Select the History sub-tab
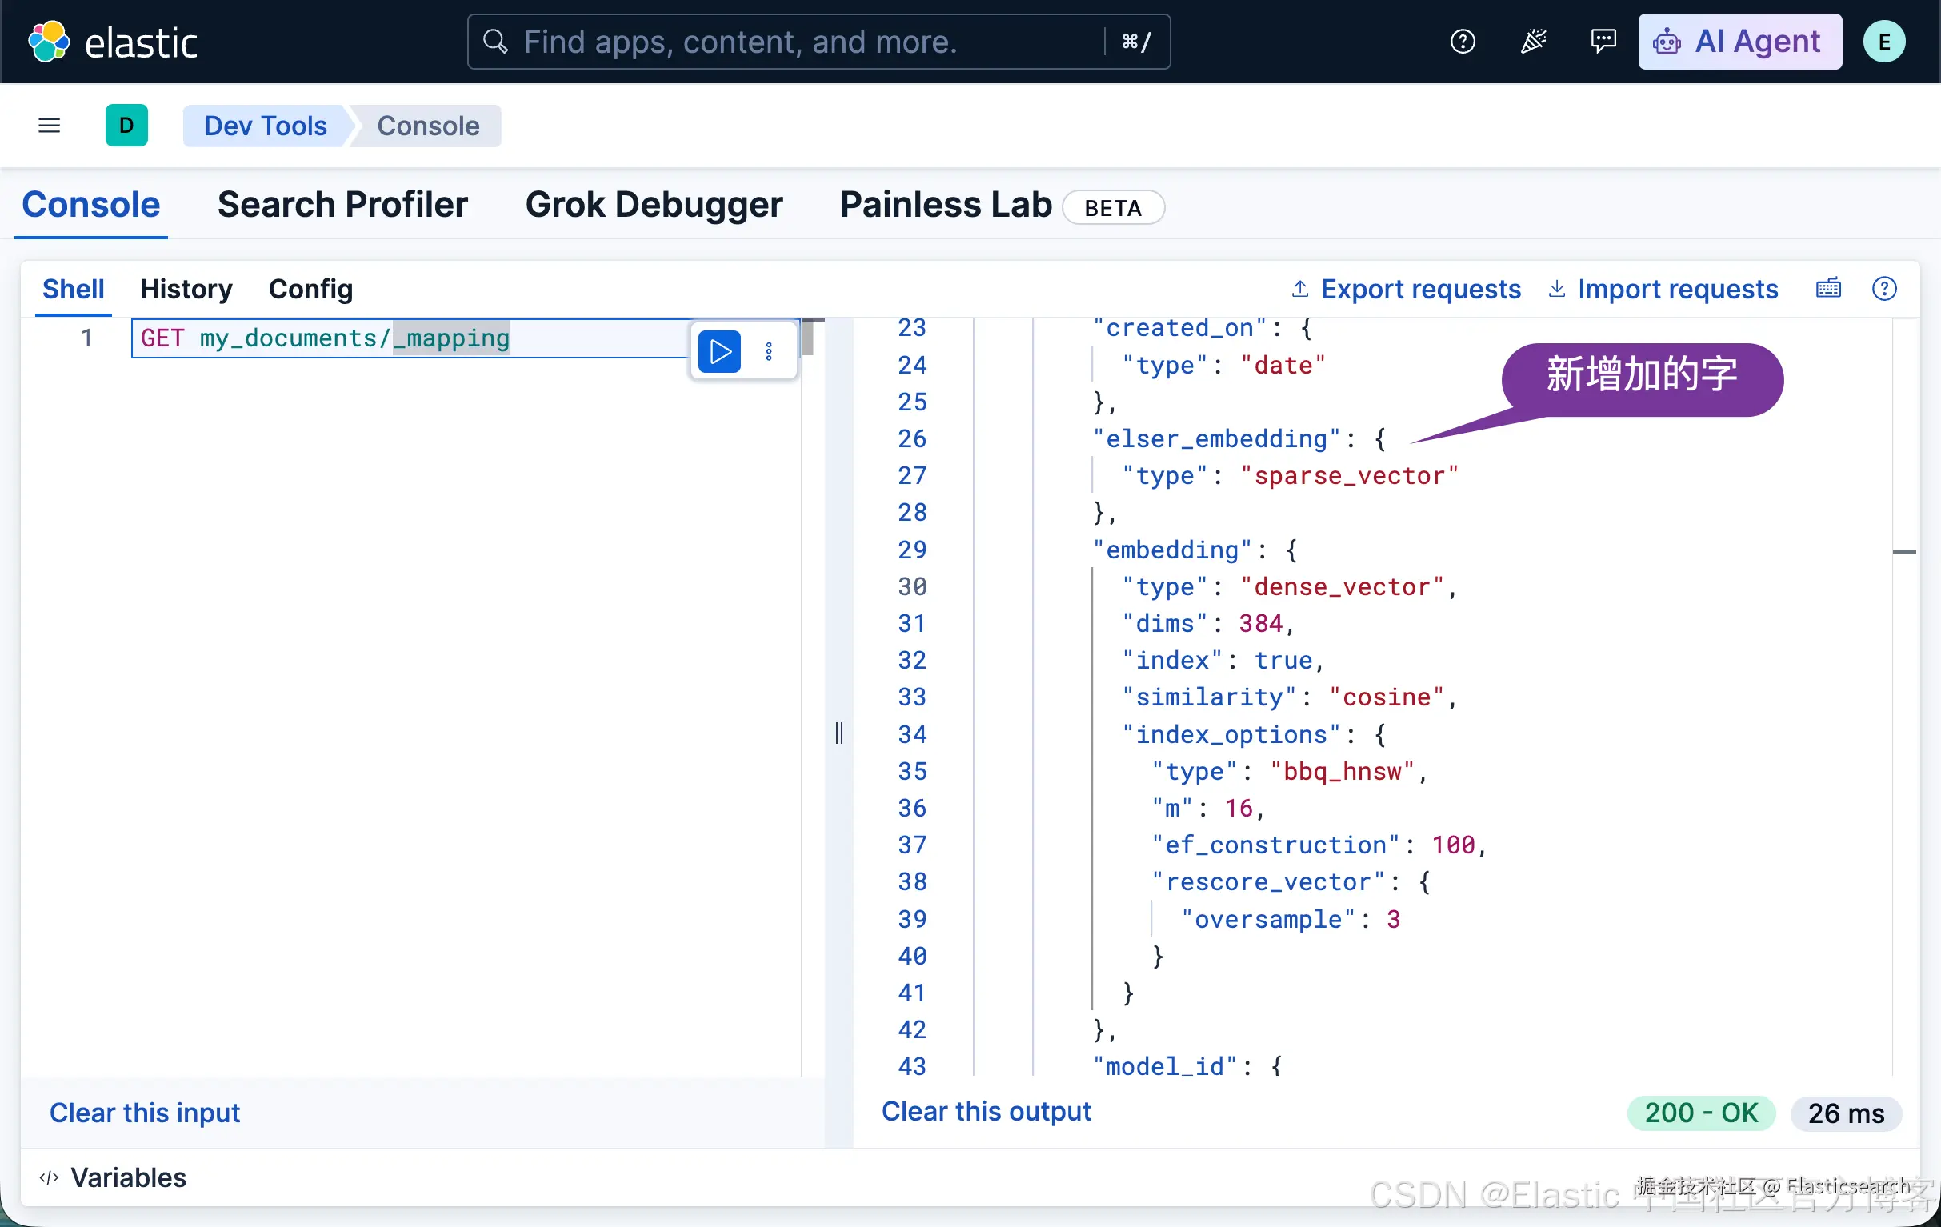1941x1227 pixels. click(186, 289)
